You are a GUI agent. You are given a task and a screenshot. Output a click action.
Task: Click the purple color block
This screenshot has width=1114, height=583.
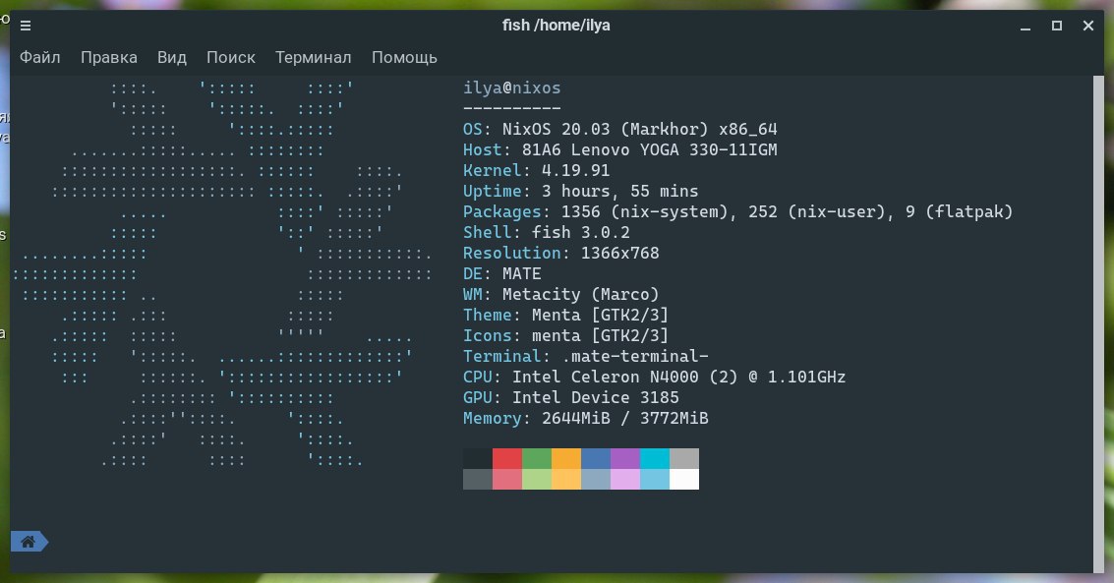pos(625,459)
